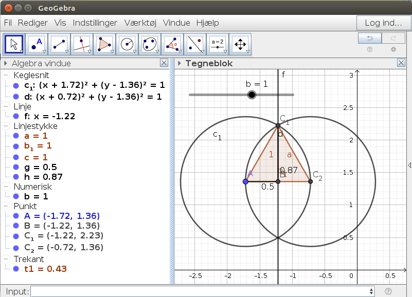Open the Værktøj menu
This screenshot has height=297, width=412.
(x=140, y=23)
